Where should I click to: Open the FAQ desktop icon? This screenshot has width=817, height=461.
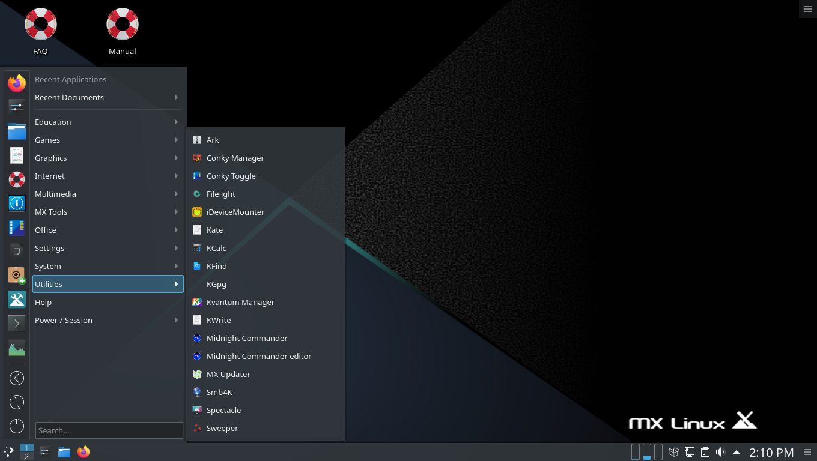[40, 31]
